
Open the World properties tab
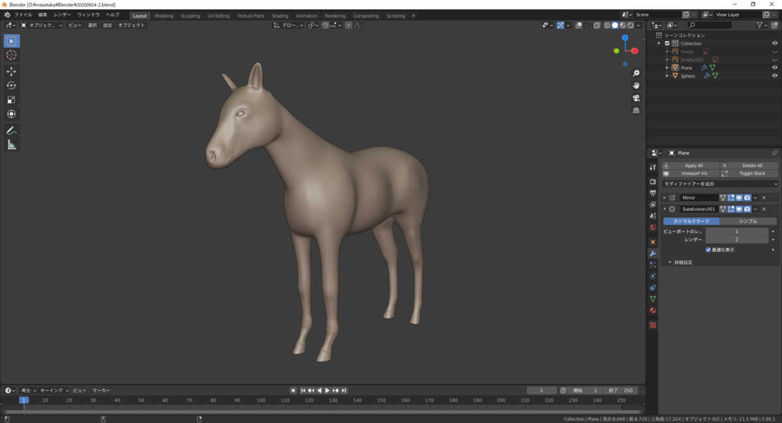pyautogui.click(x=653, y=227)
